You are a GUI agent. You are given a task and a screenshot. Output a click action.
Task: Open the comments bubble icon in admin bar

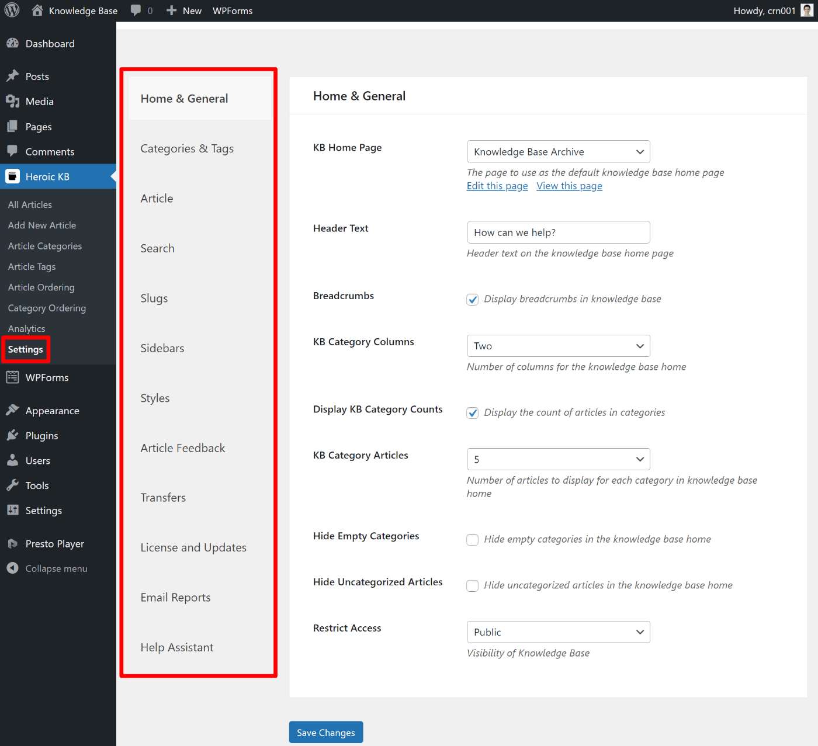136,11
